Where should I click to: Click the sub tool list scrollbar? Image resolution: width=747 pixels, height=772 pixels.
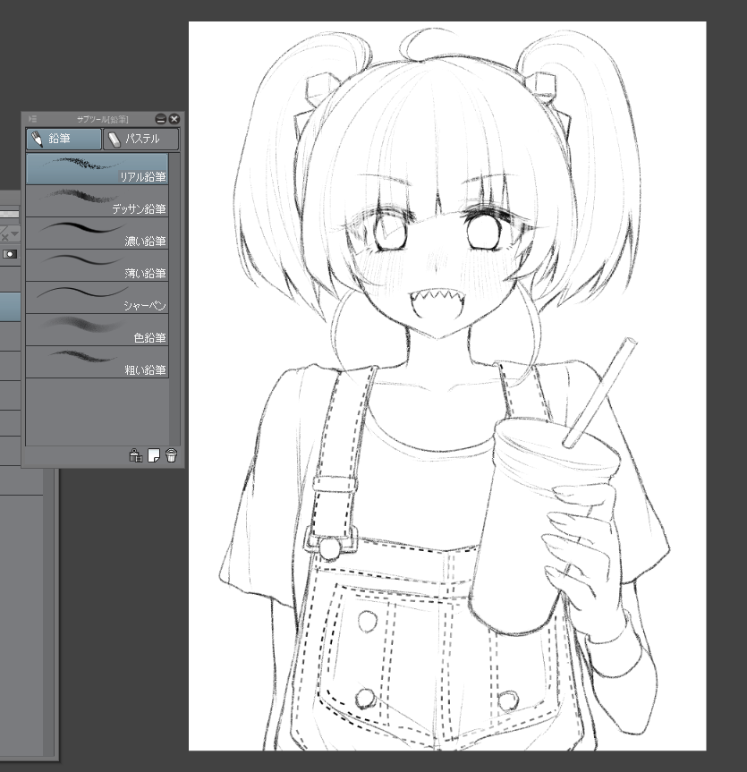pyautogui.click(x=174, y=300)
